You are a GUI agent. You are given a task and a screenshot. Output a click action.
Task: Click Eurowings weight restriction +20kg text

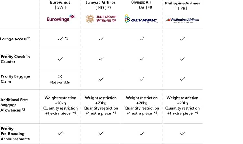click(x=60, y=101)
